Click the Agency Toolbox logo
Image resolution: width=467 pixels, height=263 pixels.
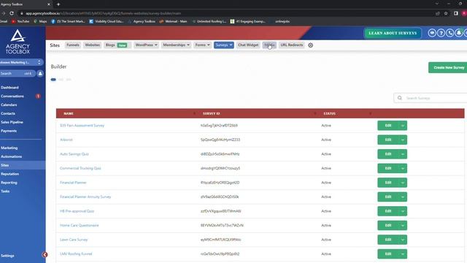[18, 42]
